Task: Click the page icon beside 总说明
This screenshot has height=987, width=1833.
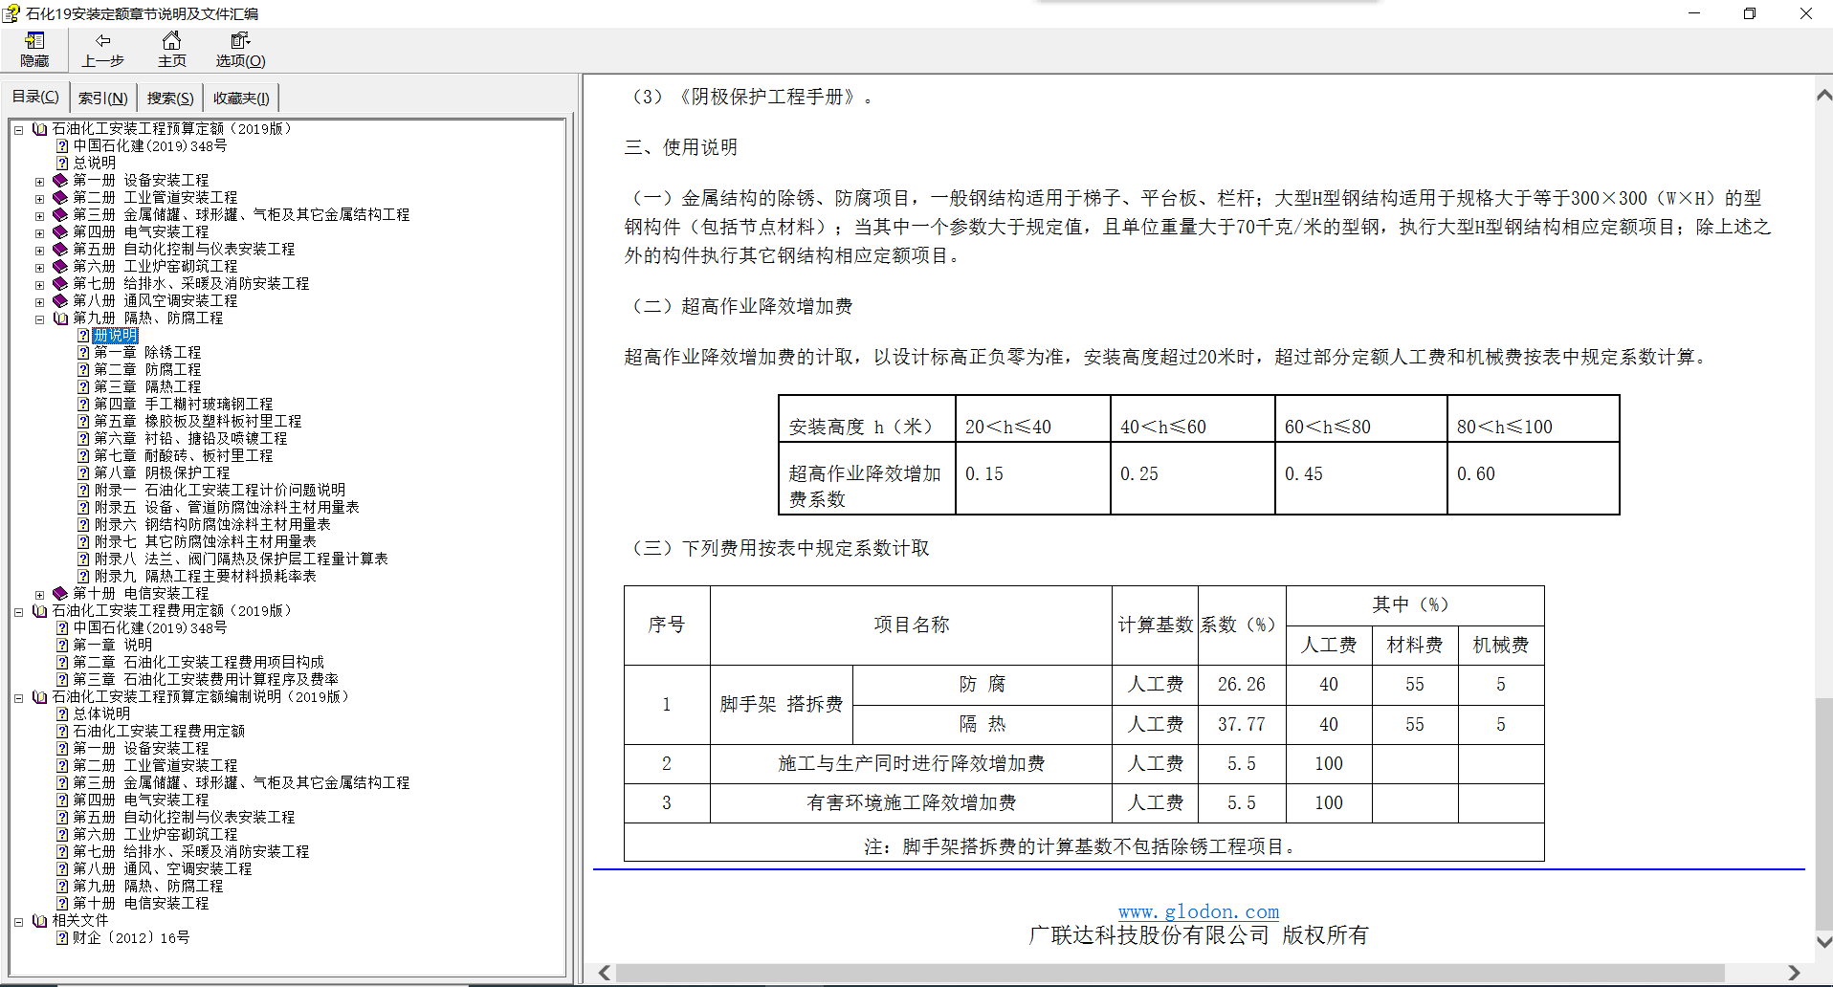Action: 62,163
